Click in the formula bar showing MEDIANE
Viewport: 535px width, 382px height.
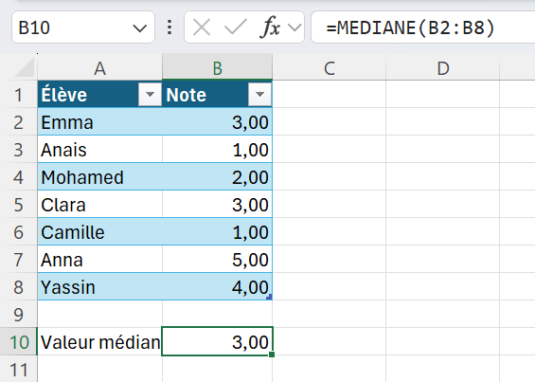coord(423,27)
